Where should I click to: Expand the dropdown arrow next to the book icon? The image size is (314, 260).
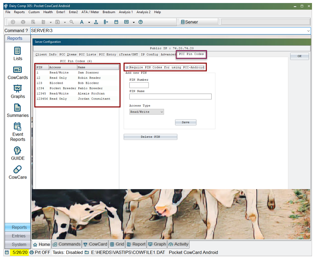point(50,22)
